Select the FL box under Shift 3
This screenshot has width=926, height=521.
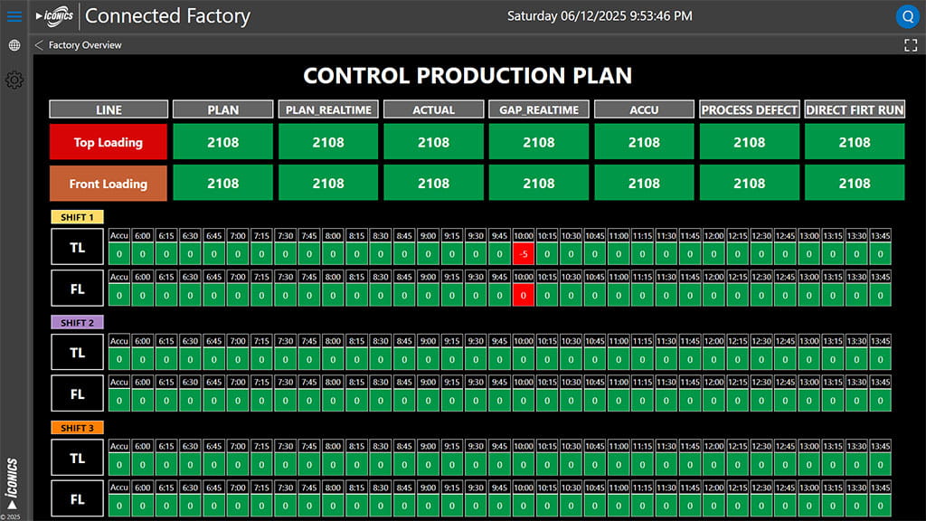pyautogui.click(x=78, y=498)
